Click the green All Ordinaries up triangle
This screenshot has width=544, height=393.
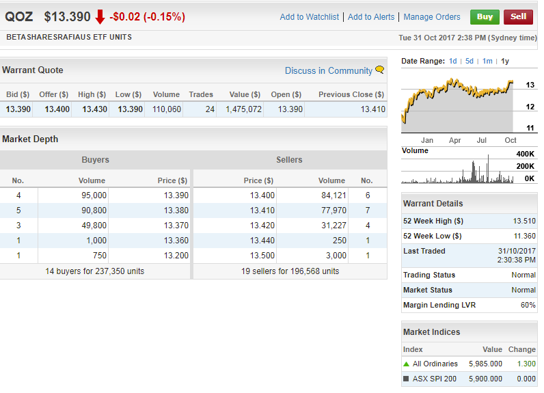point(406,364)
